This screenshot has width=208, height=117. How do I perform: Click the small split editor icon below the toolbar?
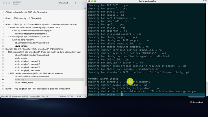85,8
